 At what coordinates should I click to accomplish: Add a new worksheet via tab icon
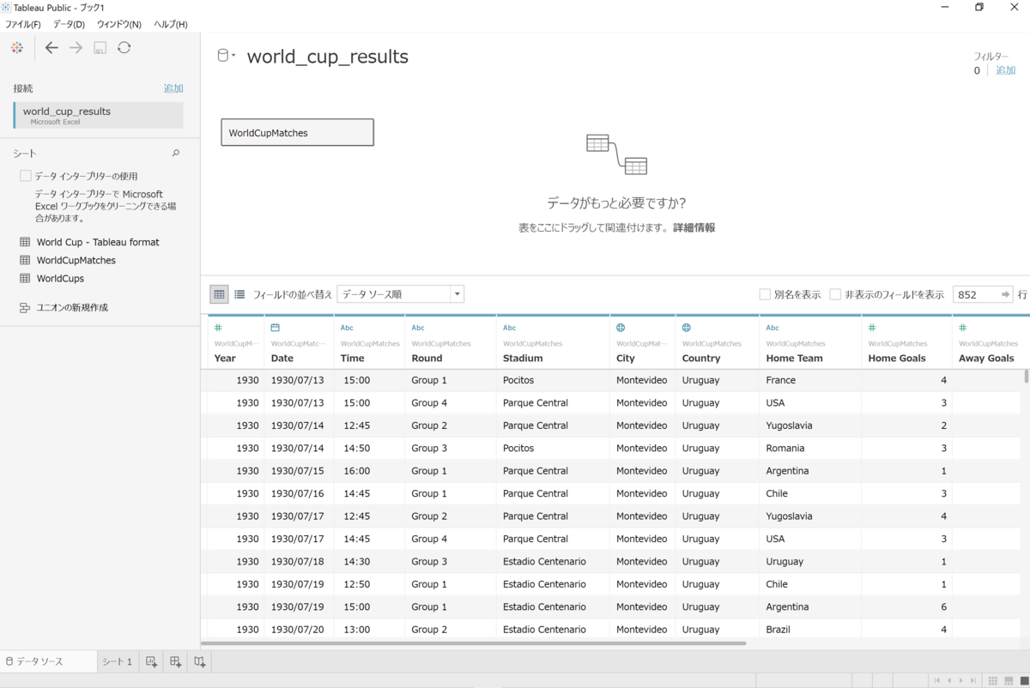151,661
